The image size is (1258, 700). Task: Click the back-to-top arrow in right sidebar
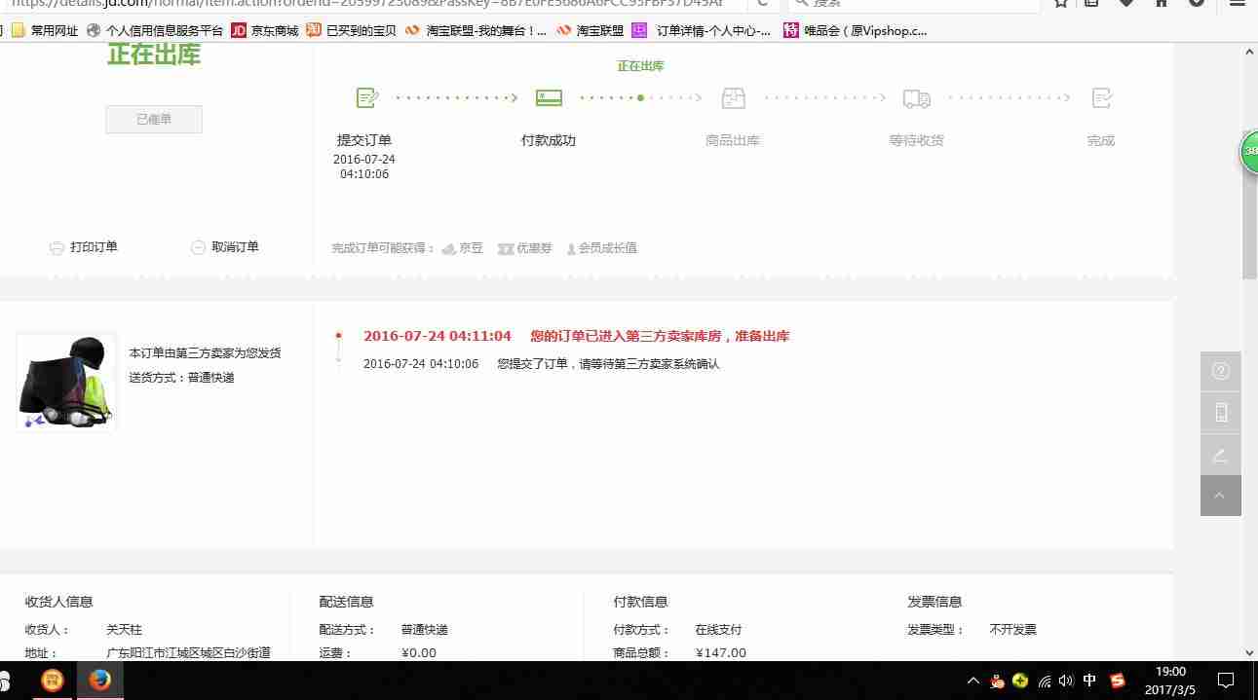1220,496
